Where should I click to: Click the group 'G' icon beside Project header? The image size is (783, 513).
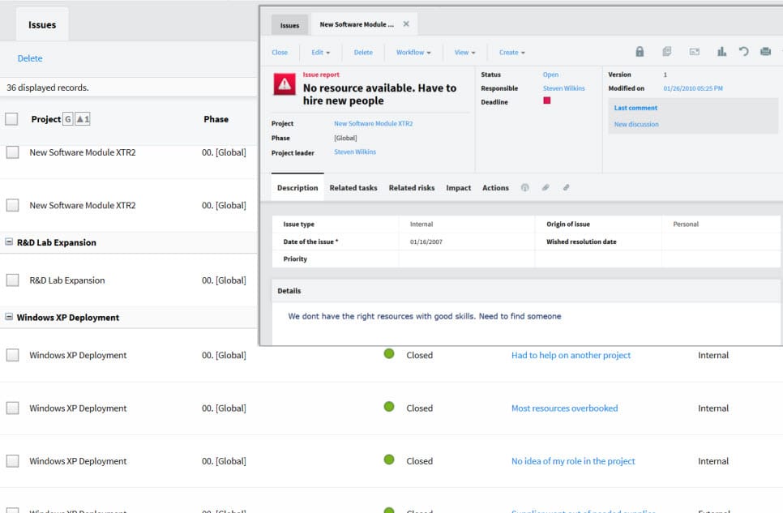point(68,119)
